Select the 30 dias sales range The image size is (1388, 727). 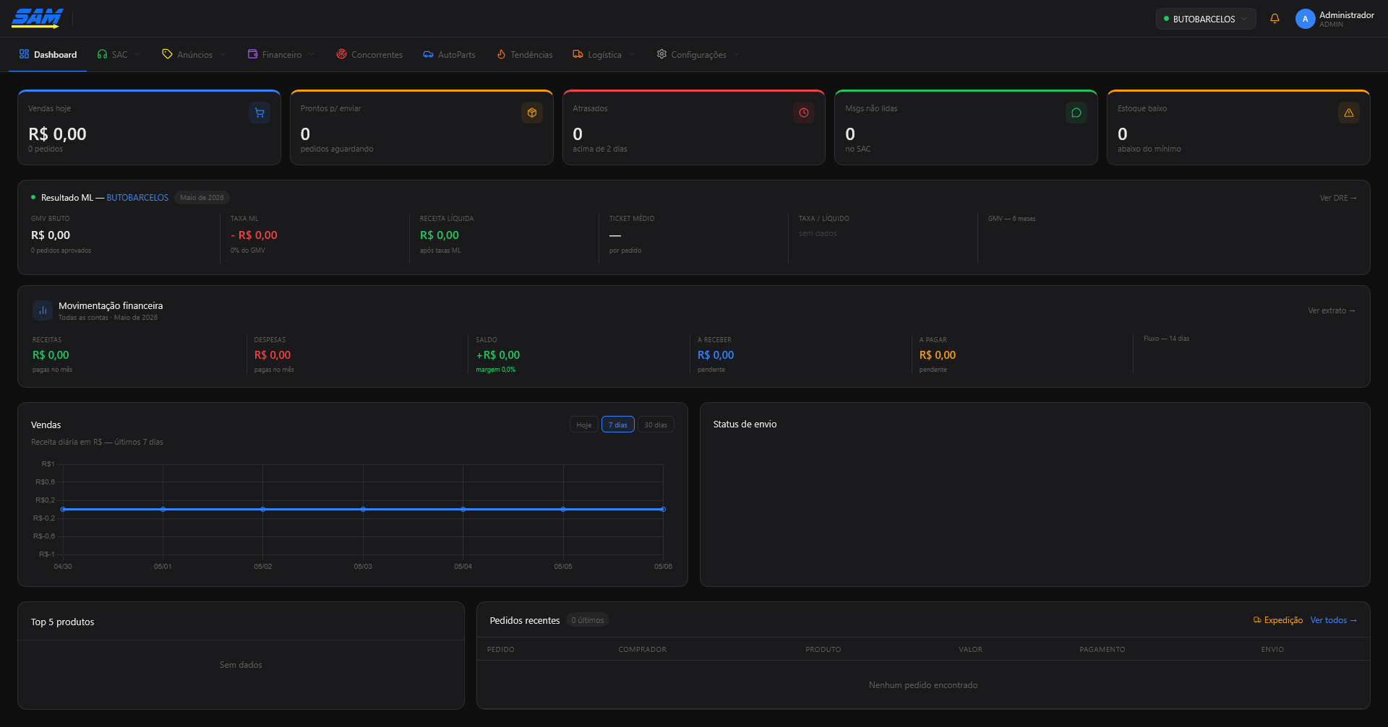tap(656, 425)
